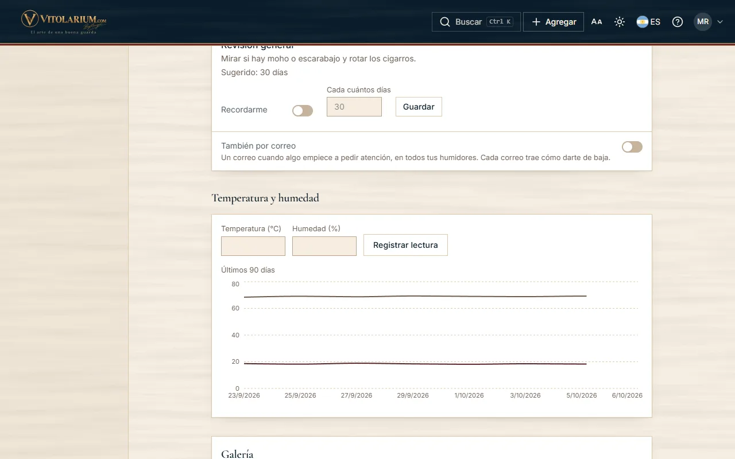Screen dimensions: 735x459
Task: Click the 29/9/2026 axis date
Action: click(x=413, y=395)
